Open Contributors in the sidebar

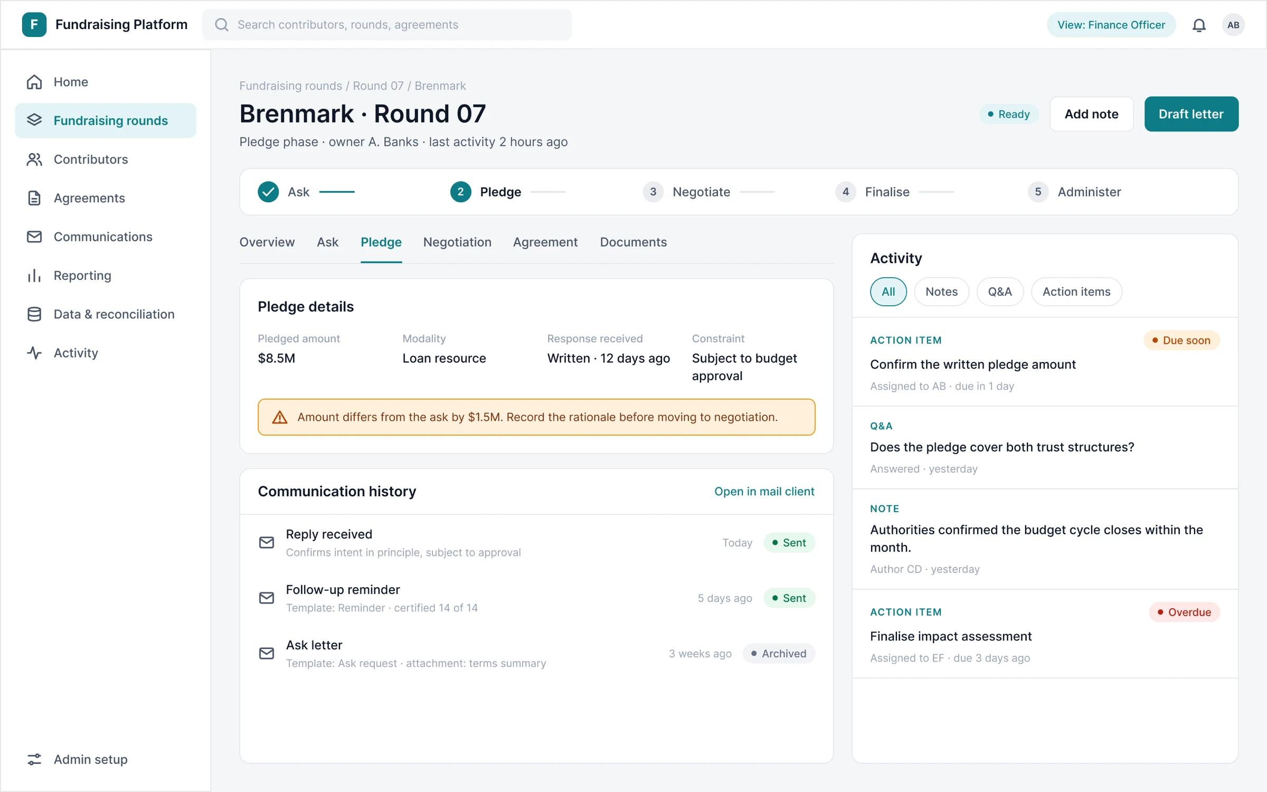pos(106,159)
